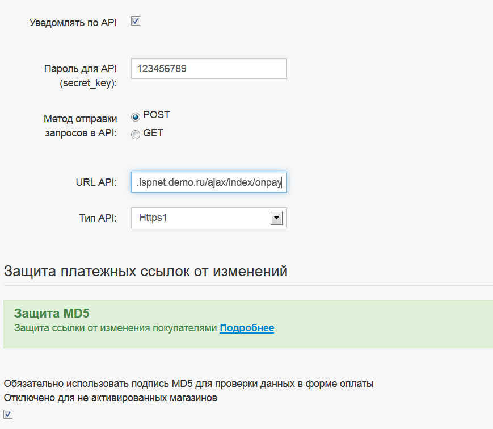The image size is (493, 429).
Task: Click the "Защита платежных ссылок от изменений" heading
Action: click(x=146, y=271)
